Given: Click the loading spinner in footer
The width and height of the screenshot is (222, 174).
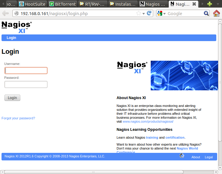Looking at the screenshot, I should pos(182,156).
